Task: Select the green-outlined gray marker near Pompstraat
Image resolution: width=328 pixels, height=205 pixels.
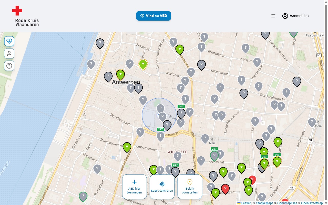Action: 83,197
